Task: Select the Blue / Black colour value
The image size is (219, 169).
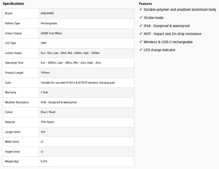Action: (x=48, y=112)
